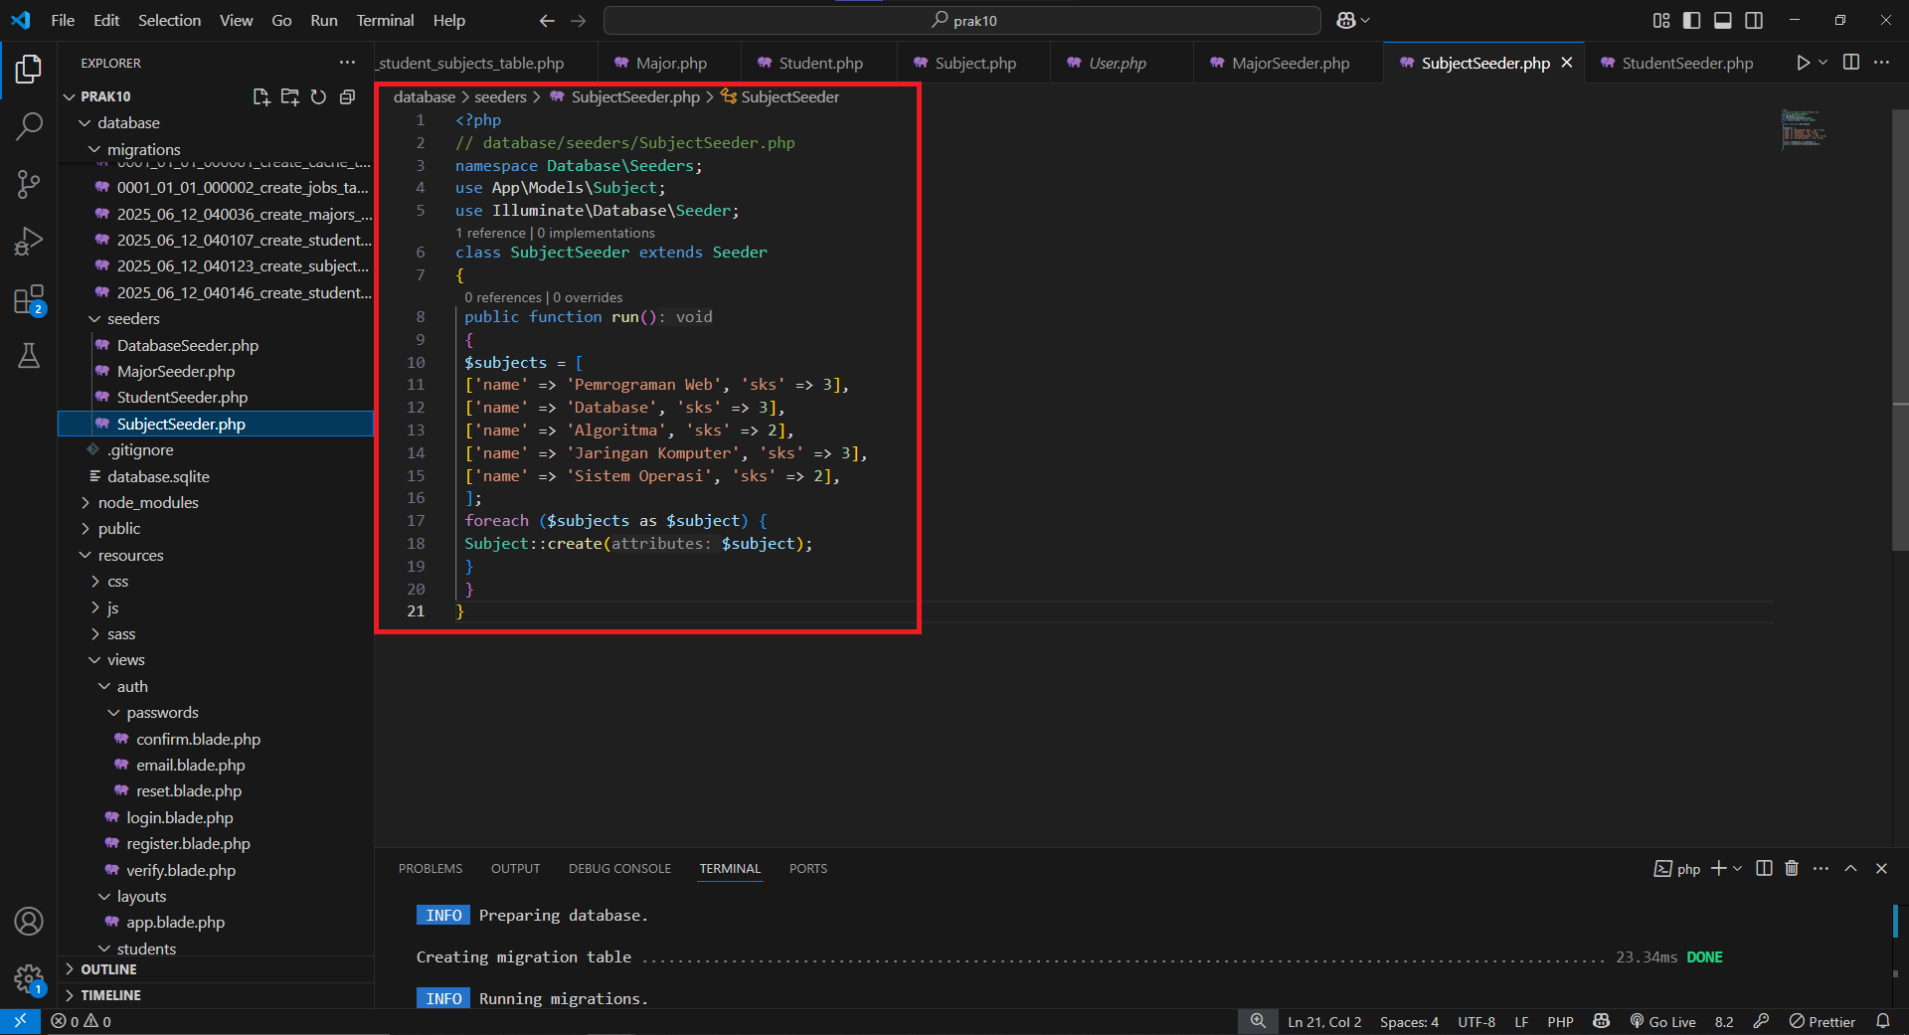The height and width of the screenshot is (1035, 1909).
Task: Click Go Live in the status bar
Action: 1662,1021
